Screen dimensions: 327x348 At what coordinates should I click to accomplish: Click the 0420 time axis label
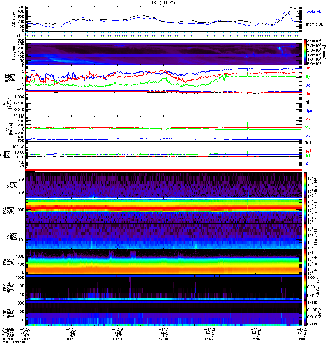pyautogui.click(x=71, y=339)
